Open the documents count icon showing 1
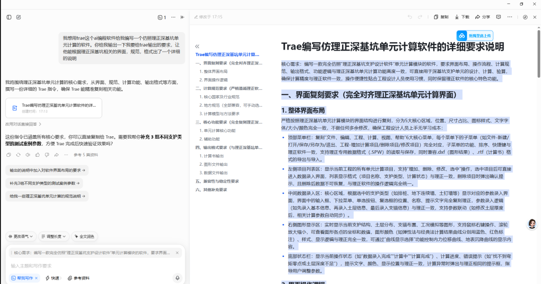Screen dimensions: 541x284 162,17
